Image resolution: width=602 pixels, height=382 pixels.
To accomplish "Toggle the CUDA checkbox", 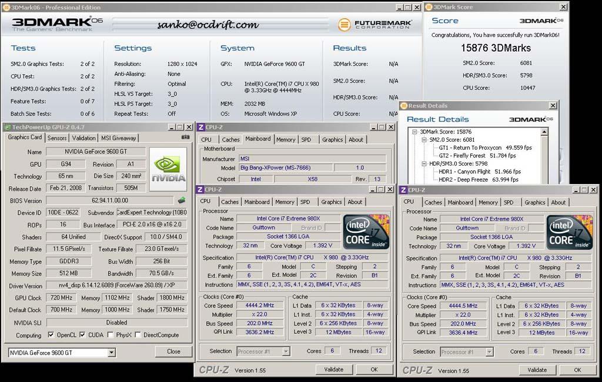I will click(x=82, y=335).
